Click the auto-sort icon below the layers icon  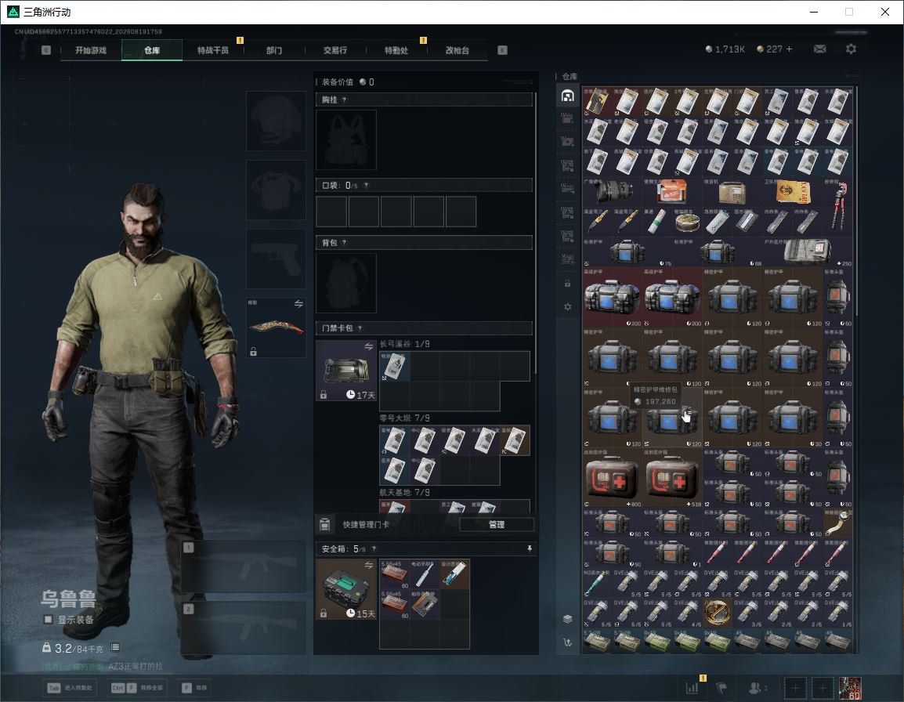click(x=567, y=642)
